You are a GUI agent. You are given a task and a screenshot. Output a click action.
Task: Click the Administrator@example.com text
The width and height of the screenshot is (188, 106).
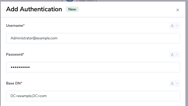click(34, 38)
